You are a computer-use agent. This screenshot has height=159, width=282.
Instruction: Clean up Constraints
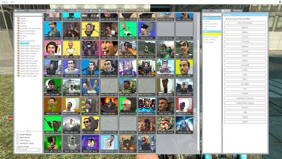[x=245, y=42]
